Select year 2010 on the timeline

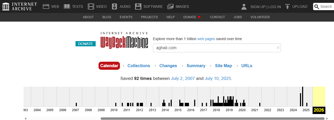coord(114,110)
